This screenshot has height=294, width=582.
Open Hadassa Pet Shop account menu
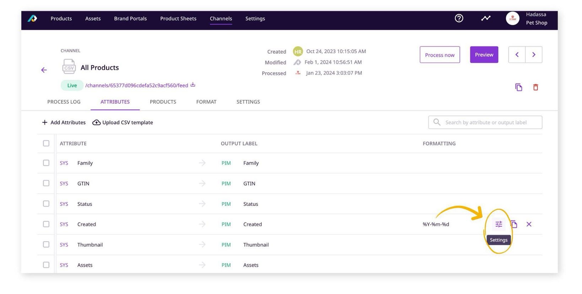527,18
